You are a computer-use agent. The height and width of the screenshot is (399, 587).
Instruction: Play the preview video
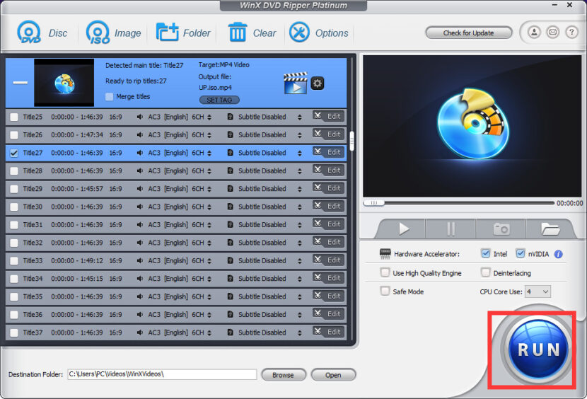click(404, 229)
